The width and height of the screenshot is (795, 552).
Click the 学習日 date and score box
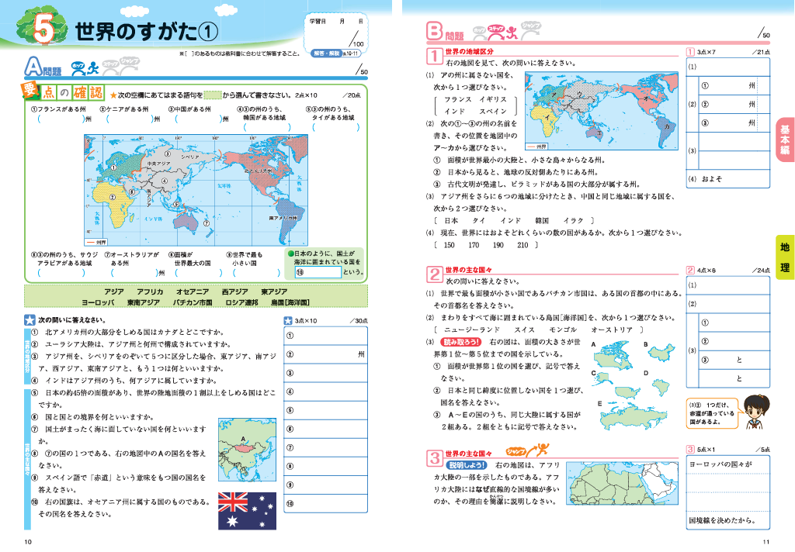click(336, 32)
